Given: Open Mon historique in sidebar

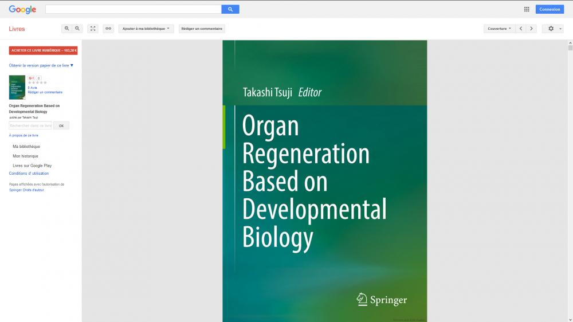Looking at the screenshot, I should (25, 156).
